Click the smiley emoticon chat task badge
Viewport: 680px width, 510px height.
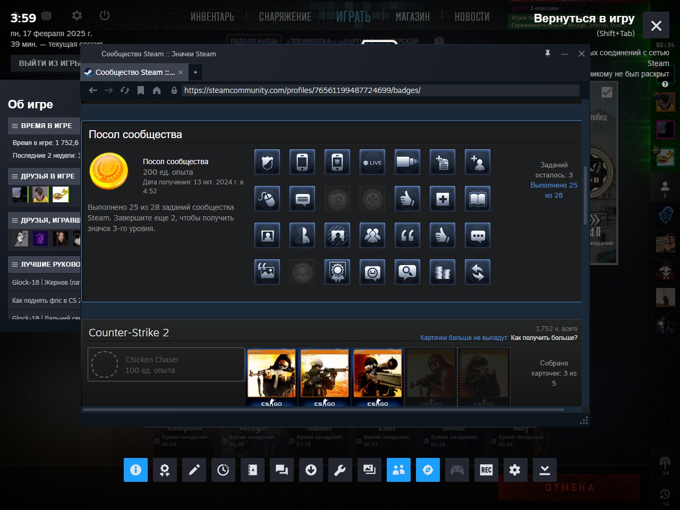tap(372, 272)
